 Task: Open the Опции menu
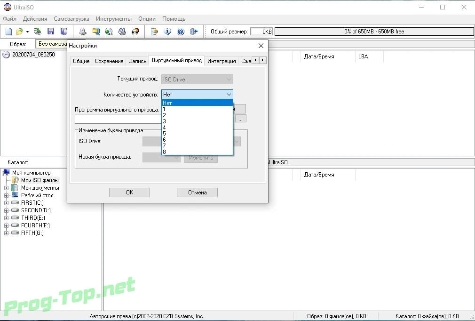[x=147, y=19]
